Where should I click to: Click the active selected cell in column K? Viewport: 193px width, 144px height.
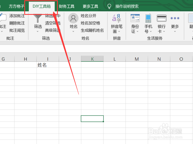coord(92,119)
